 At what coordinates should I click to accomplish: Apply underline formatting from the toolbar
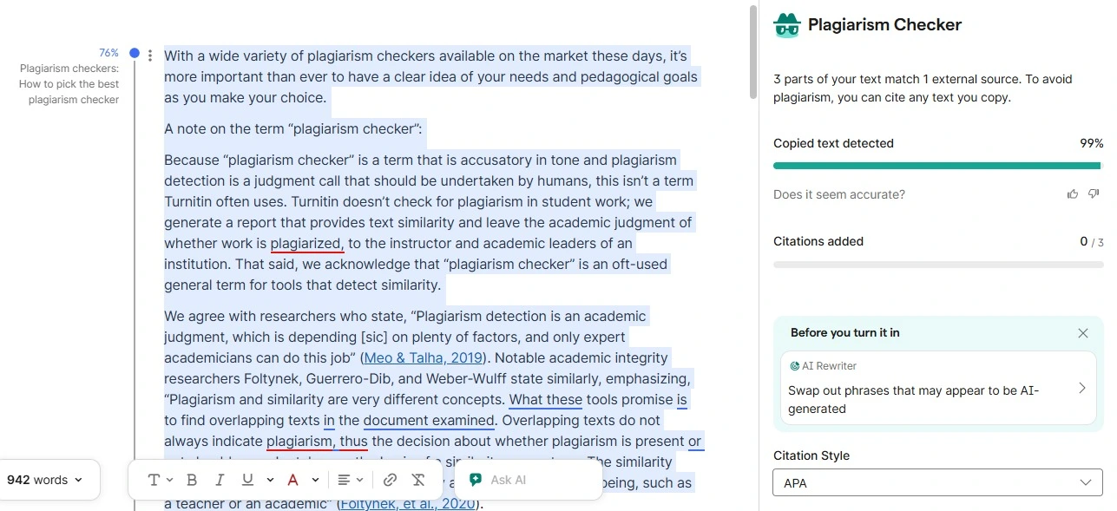coord(247,480)
